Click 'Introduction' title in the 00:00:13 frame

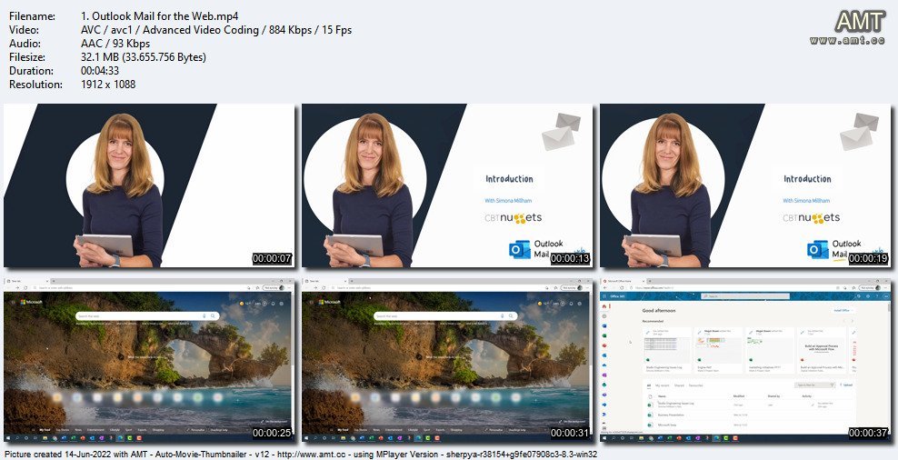[x=509, y=179]
